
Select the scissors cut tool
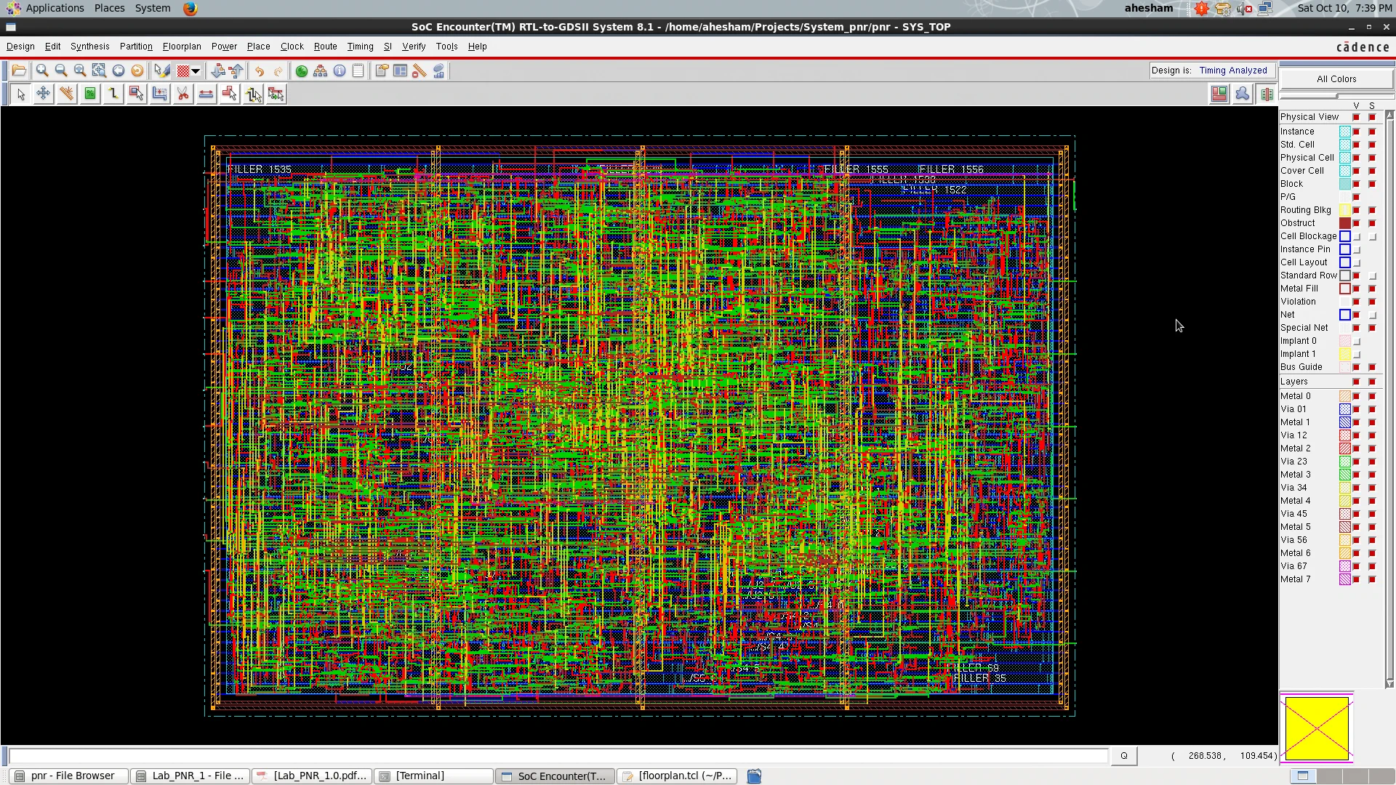point(183,94)
